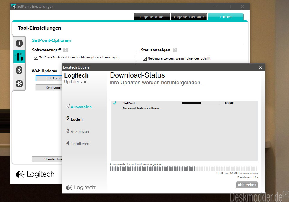Click the Konfigurieren button under Web-Updates
The height and width of the screenshot is (202, 289).
[x=49, y=87]
